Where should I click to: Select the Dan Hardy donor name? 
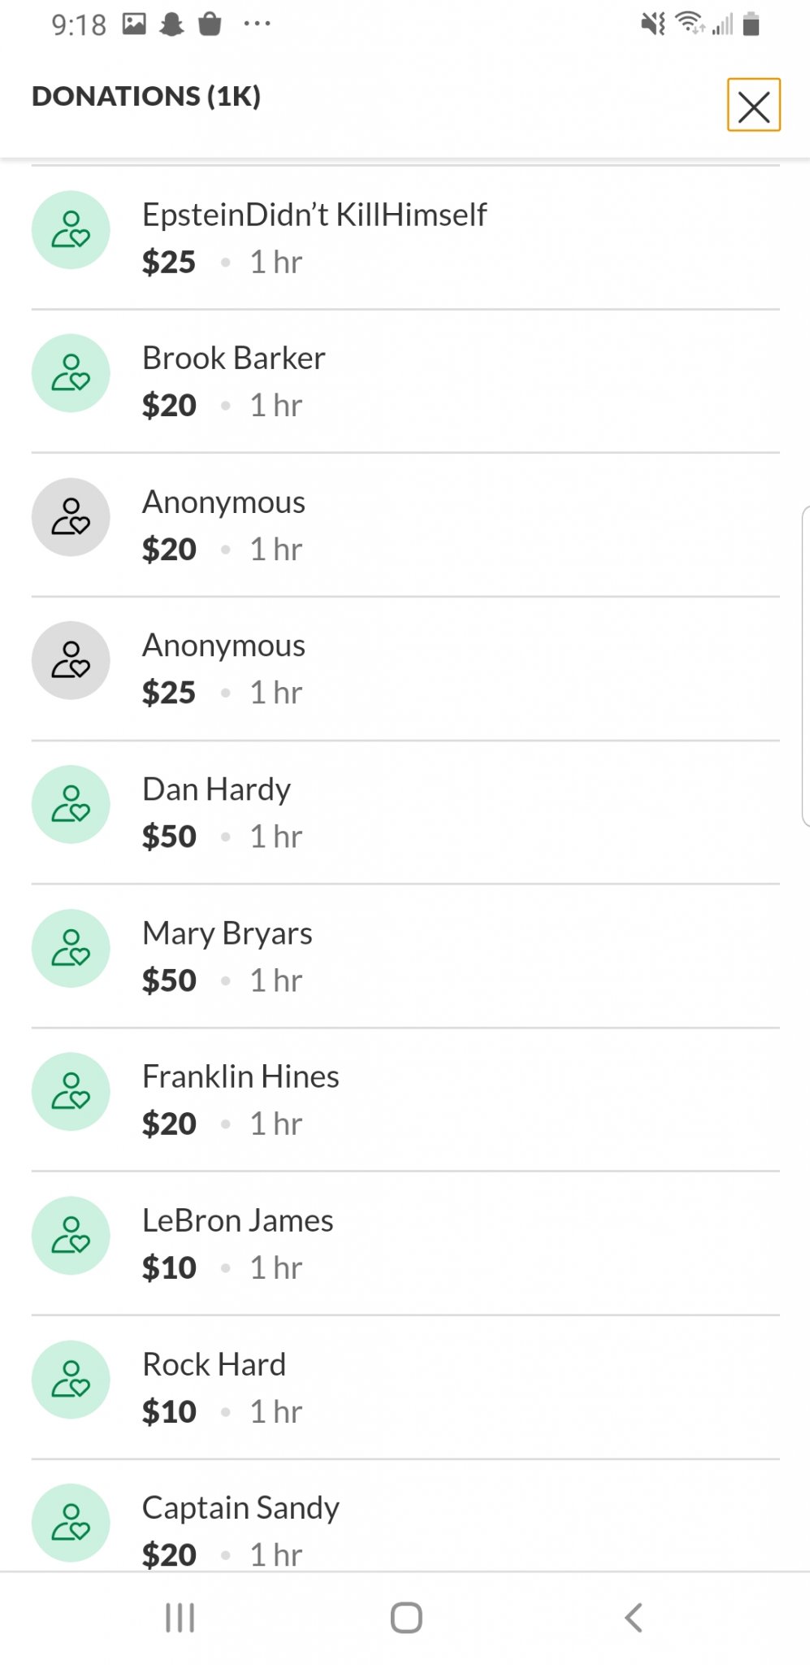pyautogui.click(x=217, y=789)
